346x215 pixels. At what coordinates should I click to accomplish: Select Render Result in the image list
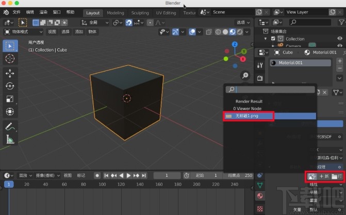(249, 101)
